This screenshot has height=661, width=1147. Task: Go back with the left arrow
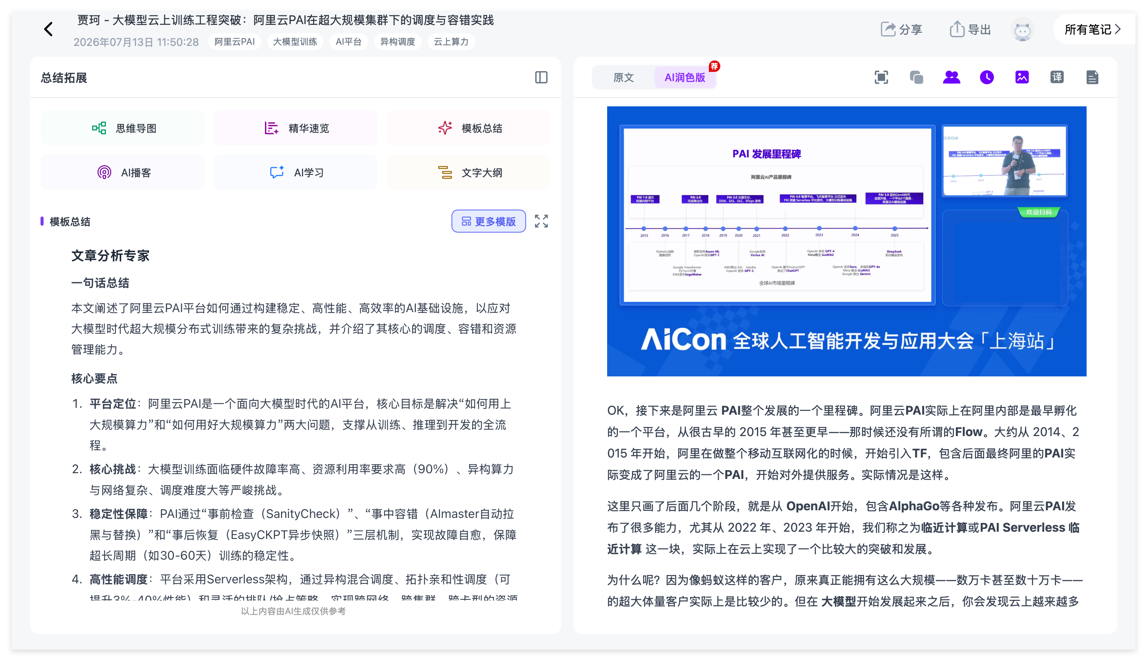click(49, 29)
